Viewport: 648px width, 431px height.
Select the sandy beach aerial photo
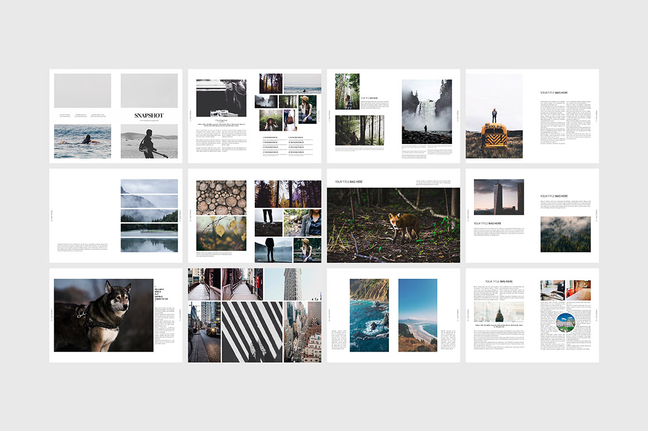tap(417, 315)
